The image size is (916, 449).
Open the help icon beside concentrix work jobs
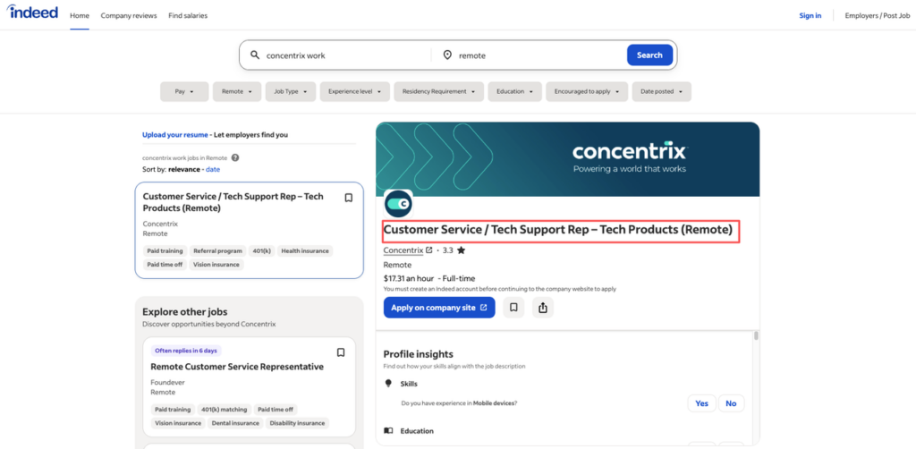(235, 157)
